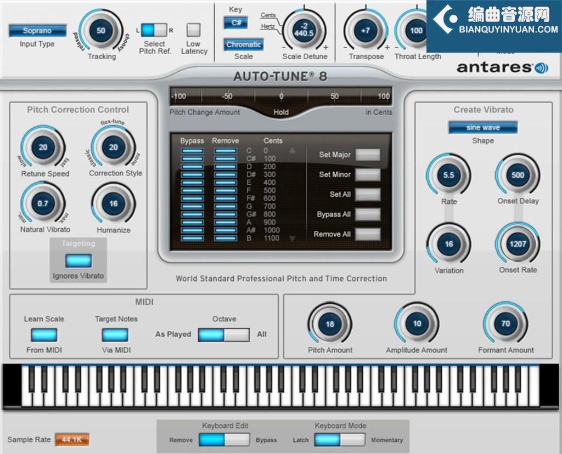Click the Hertz label beside Scale Detune
The height and width of the screenshot is (454, 562).
coord(268,26)
